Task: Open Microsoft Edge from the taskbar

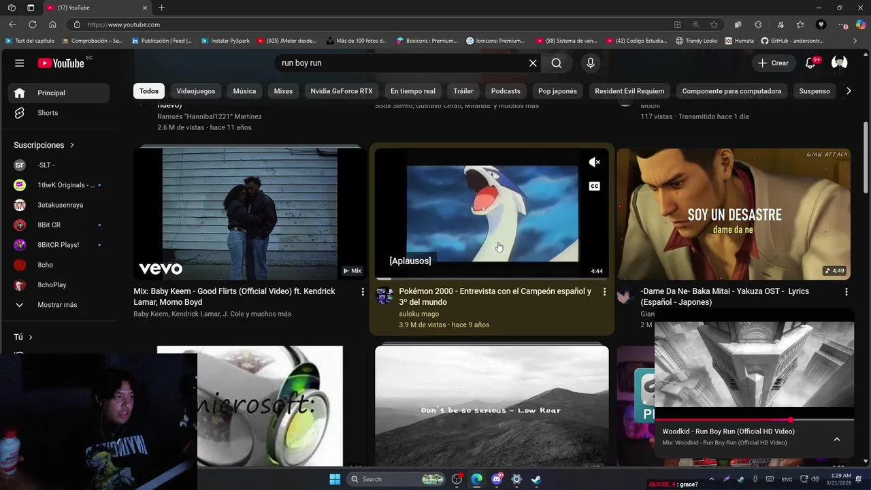Action: tap(477, 479)
